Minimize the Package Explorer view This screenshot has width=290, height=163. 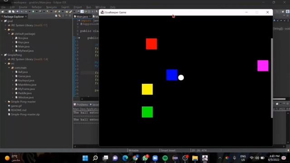(x=67, y=16)
